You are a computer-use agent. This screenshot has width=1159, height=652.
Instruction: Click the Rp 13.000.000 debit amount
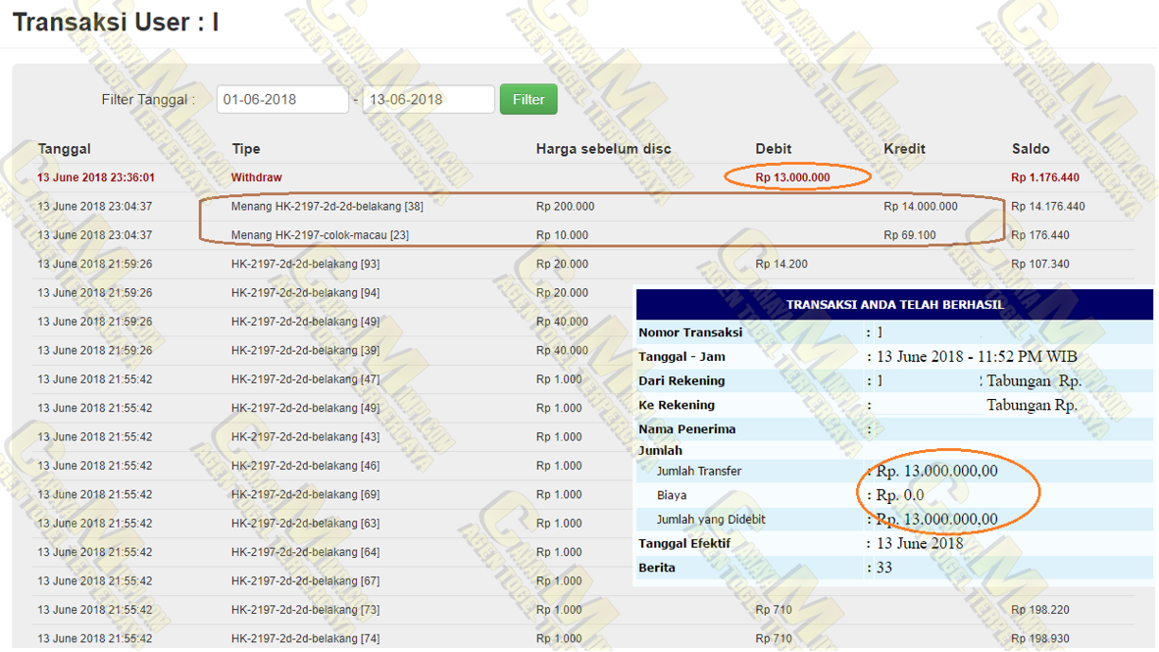(792, 177)
